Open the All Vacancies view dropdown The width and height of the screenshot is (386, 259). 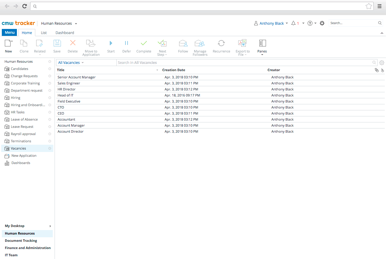point(71,63)
